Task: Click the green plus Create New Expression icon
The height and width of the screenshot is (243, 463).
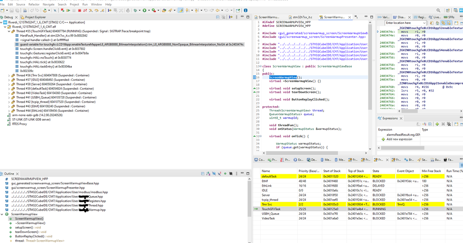Action: [x=437, y=124]
